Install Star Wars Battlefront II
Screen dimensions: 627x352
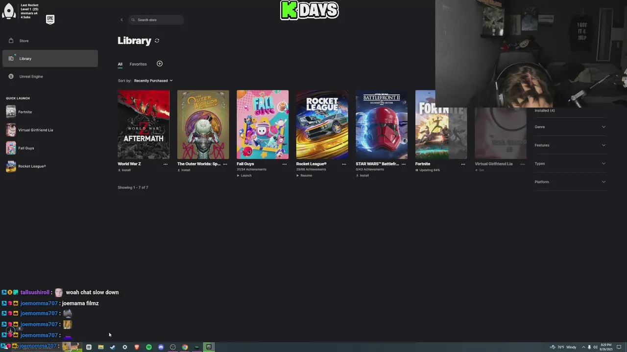362,176
